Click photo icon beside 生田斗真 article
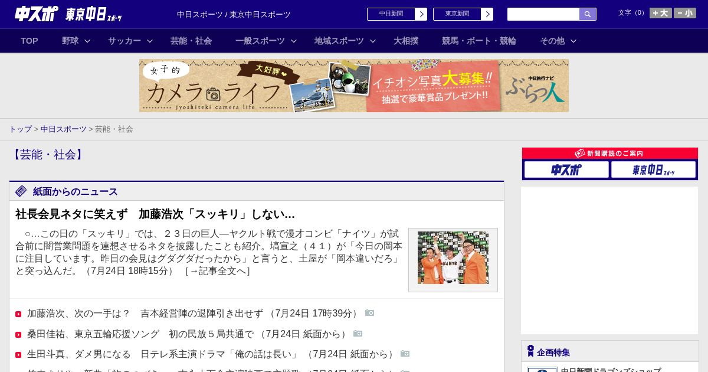 pyautogui.click(x=405, y=354)
